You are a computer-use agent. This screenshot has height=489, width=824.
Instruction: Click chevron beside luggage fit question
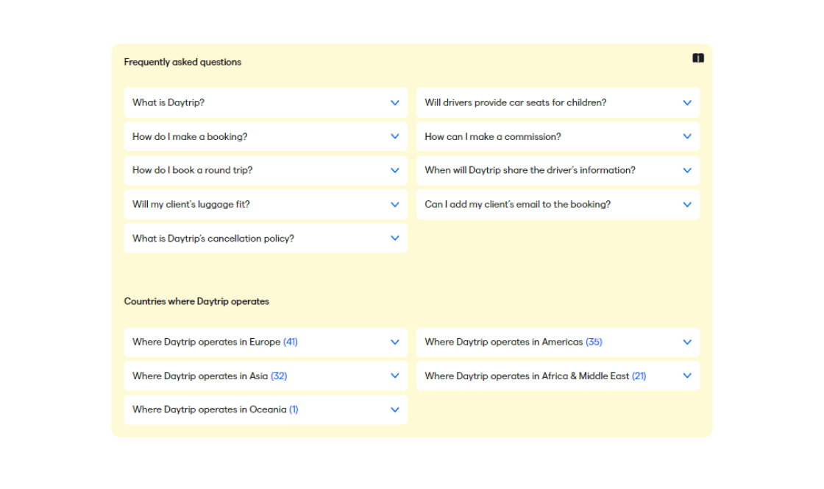click(394, 205)
